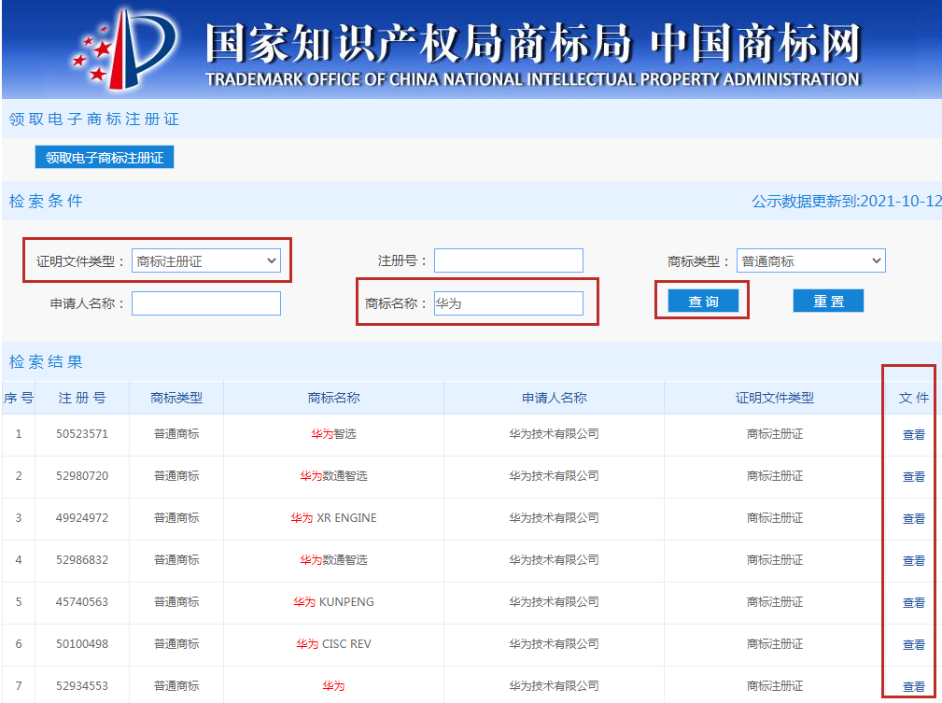Click the 检索结果 section heading
Image resolution: width=942 pixels, height=703 pixels.
pyautogui.click(x=46, y=361)
